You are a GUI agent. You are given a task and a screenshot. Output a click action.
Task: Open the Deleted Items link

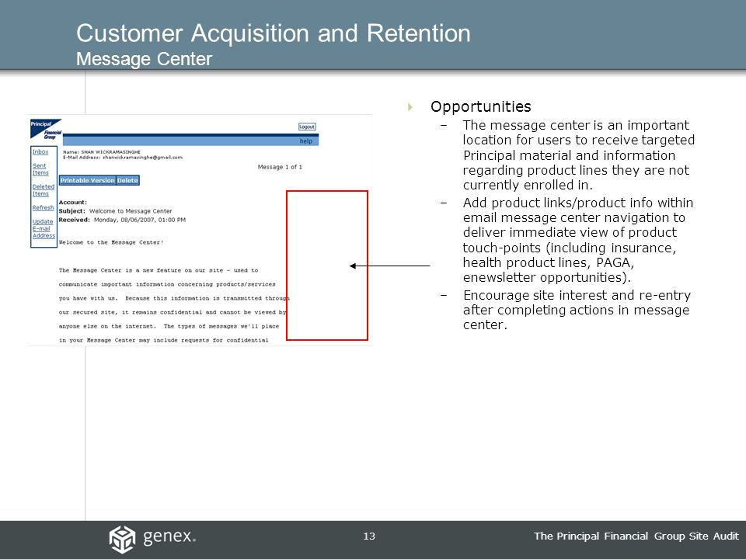[44, 190]
